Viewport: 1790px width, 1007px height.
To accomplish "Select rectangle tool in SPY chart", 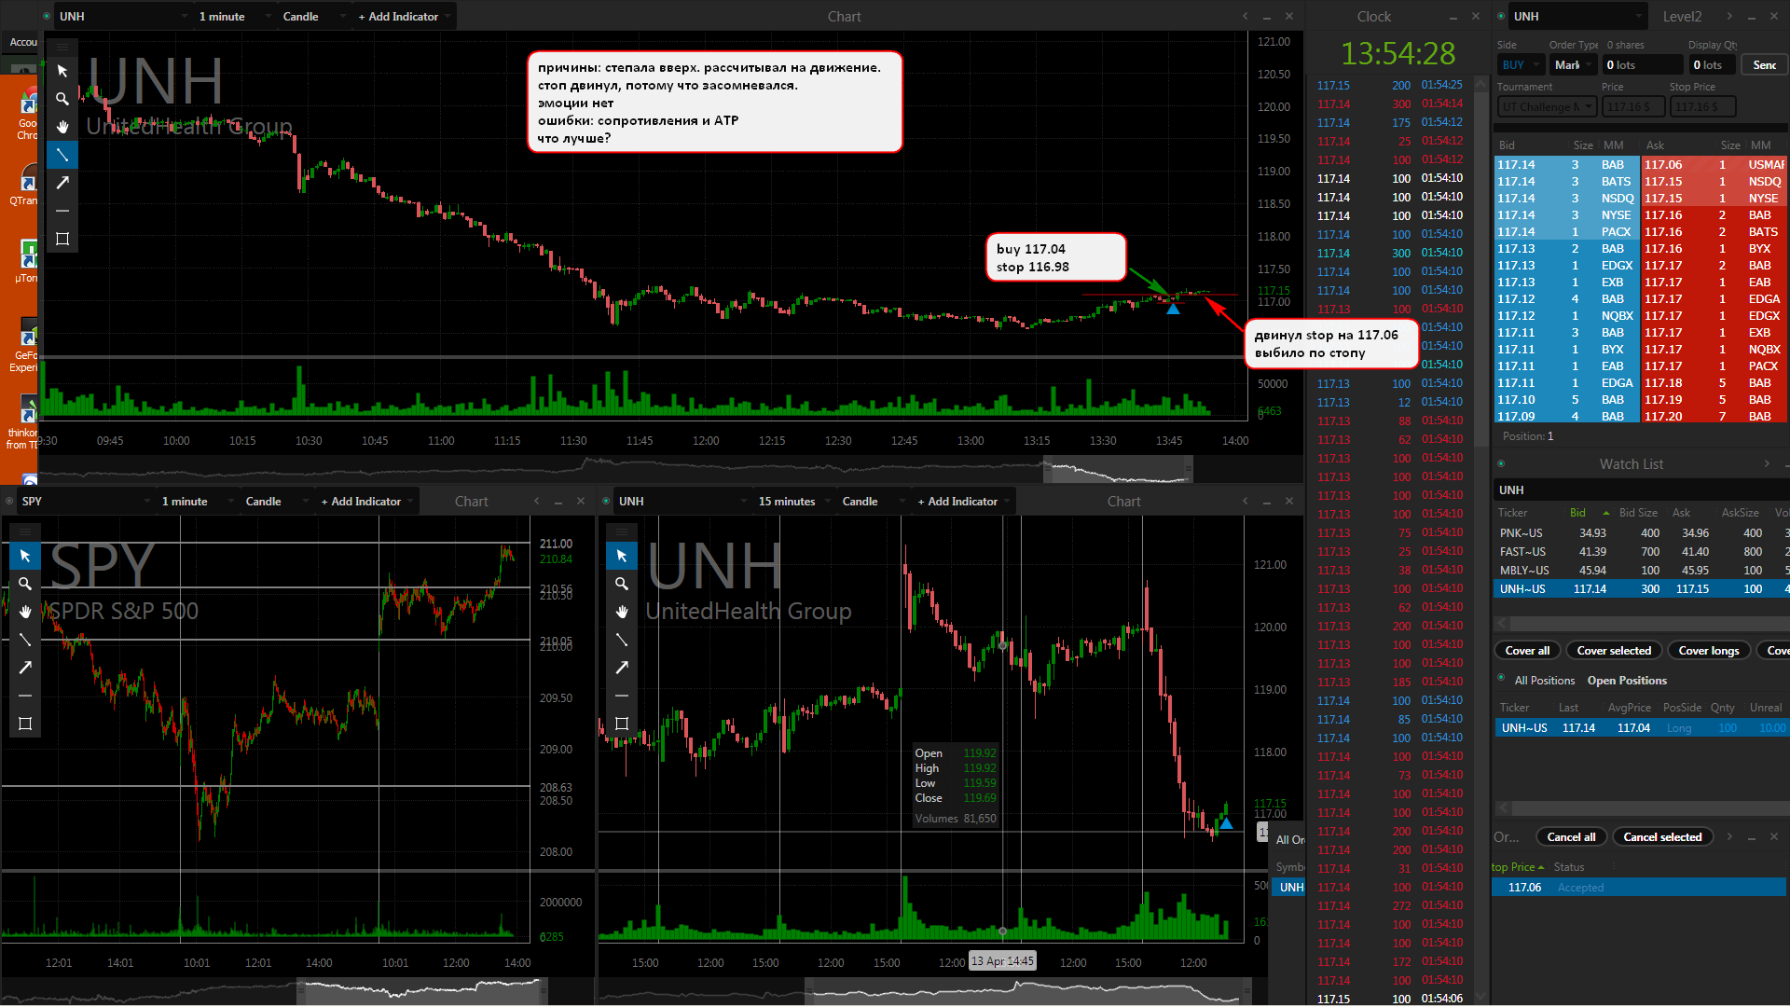I will tap(25, 724).
